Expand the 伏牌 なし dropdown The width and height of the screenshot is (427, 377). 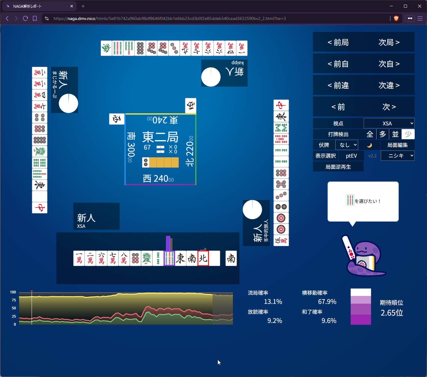tap(347, 145)
